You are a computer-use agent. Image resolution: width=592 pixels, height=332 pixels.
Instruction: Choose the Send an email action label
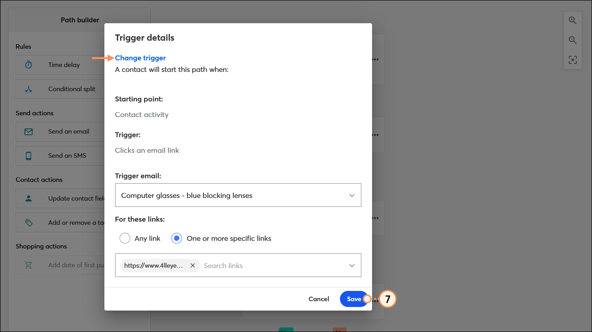pos(69,131)
